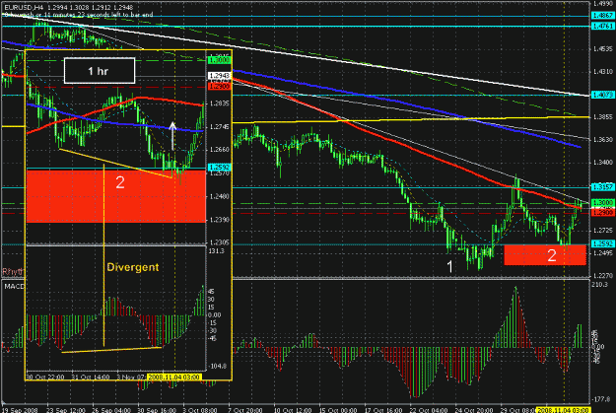Viewport: 616px width, 413px height.
Task: Click the 17 Oct 16:00 date label
Action: coord(384,410)
